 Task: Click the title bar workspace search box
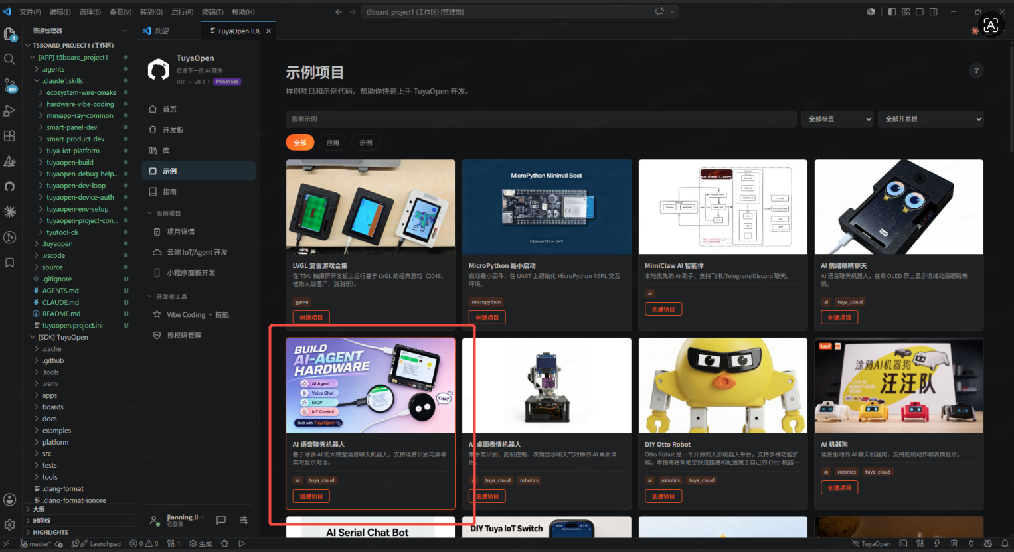(x=505, y=11)
